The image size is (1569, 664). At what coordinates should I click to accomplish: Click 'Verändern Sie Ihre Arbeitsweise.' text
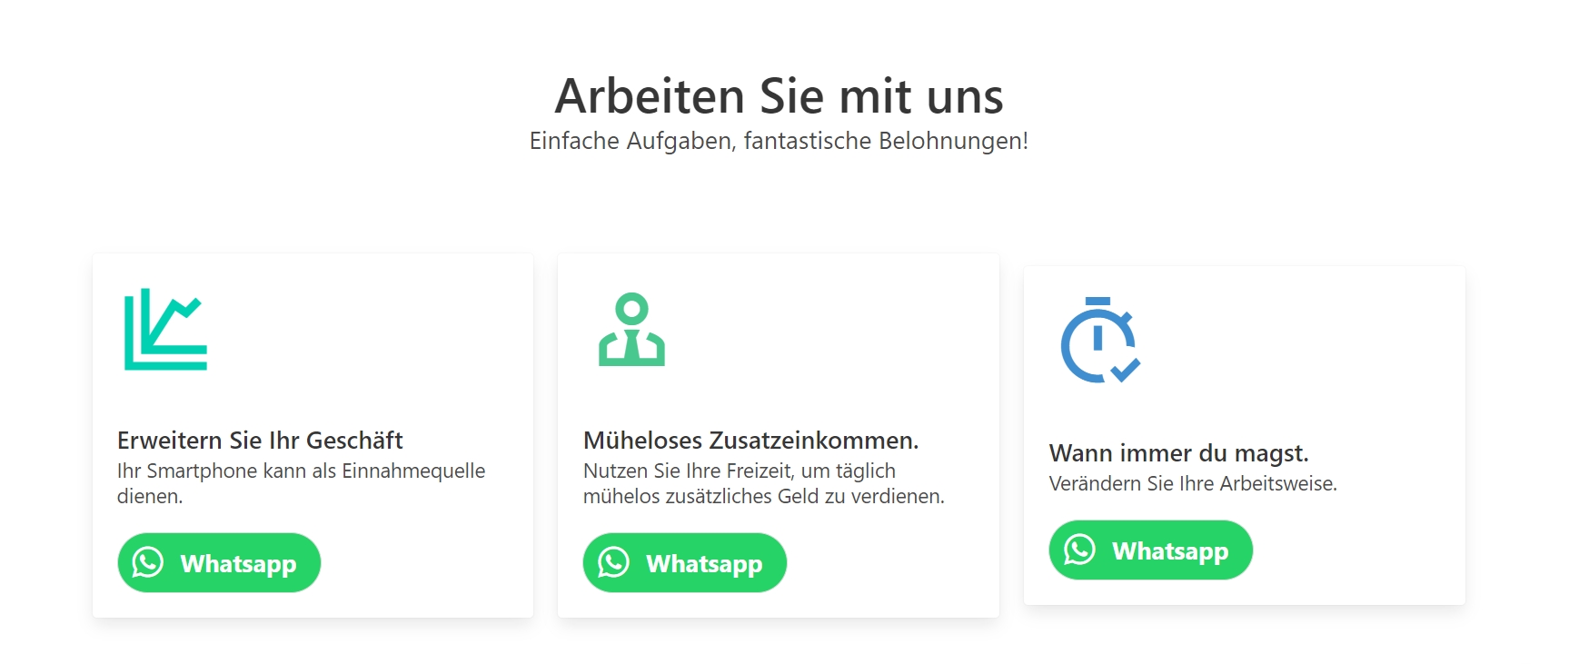(1193, 483)
